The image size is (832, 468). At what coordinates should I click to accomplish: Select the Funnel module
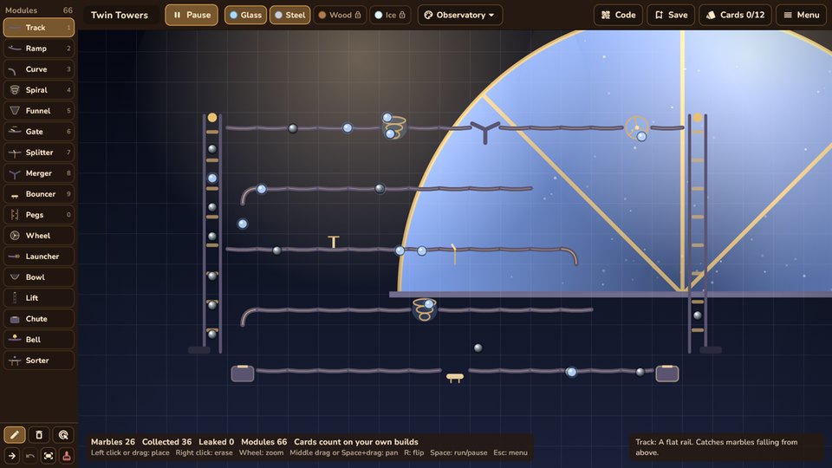(x=39, y=110)
